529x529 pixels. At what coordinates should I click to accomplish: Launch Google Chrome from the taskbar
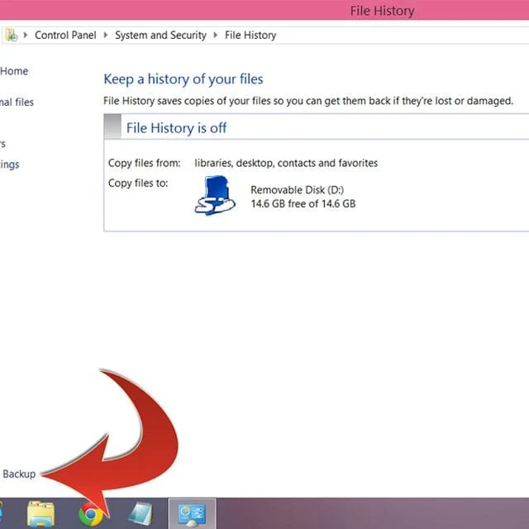[91, 514]
